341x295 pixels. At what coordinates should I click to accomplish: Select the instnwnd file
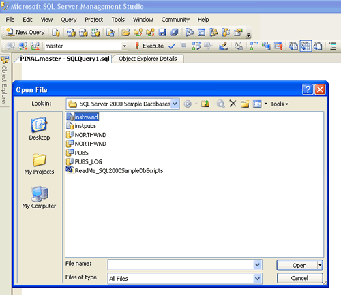pyautogui.click(x=83, y=117)
